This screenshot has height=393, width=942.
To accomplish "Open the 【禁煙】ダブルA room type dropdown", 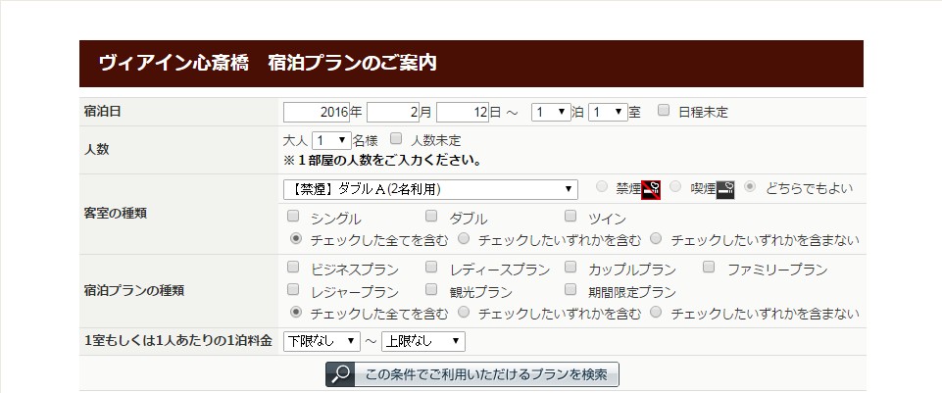I will tap(430, 189).
